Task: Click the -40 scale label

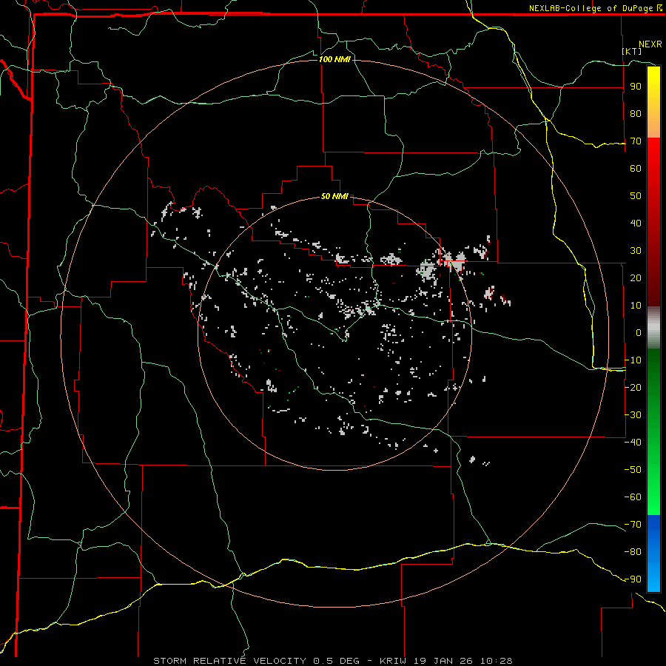Action: 633,443
